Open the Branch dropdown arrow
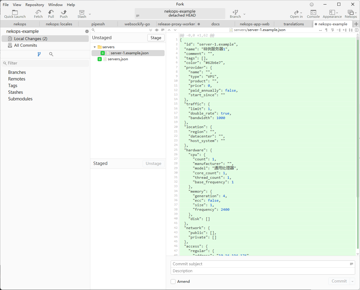This screenshot has width=360, height=290. pos(244,14)
